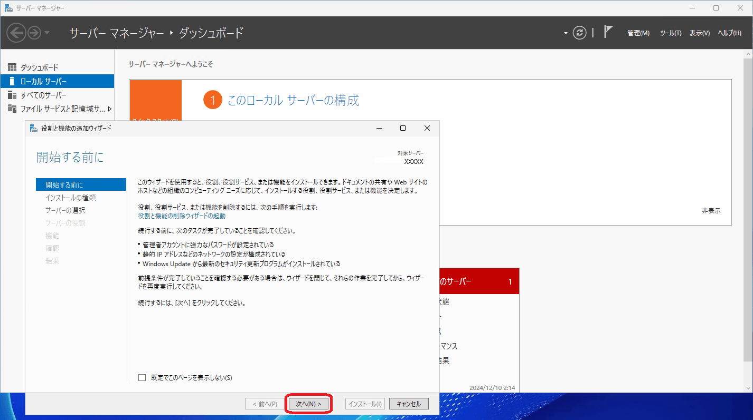Select ダッシュボード in the sidebar
Screen dimensions: 753x420
coord(39,67)
